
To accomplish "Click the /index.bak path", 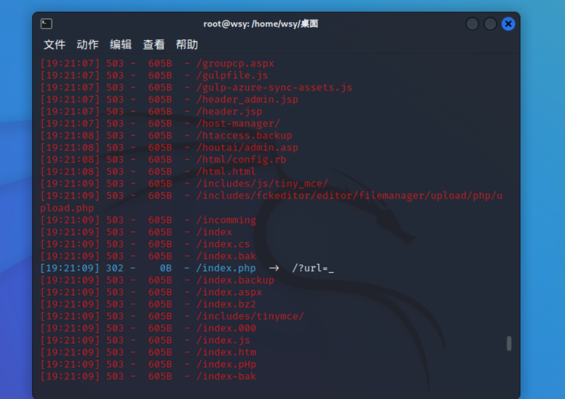I will [226, 256].
